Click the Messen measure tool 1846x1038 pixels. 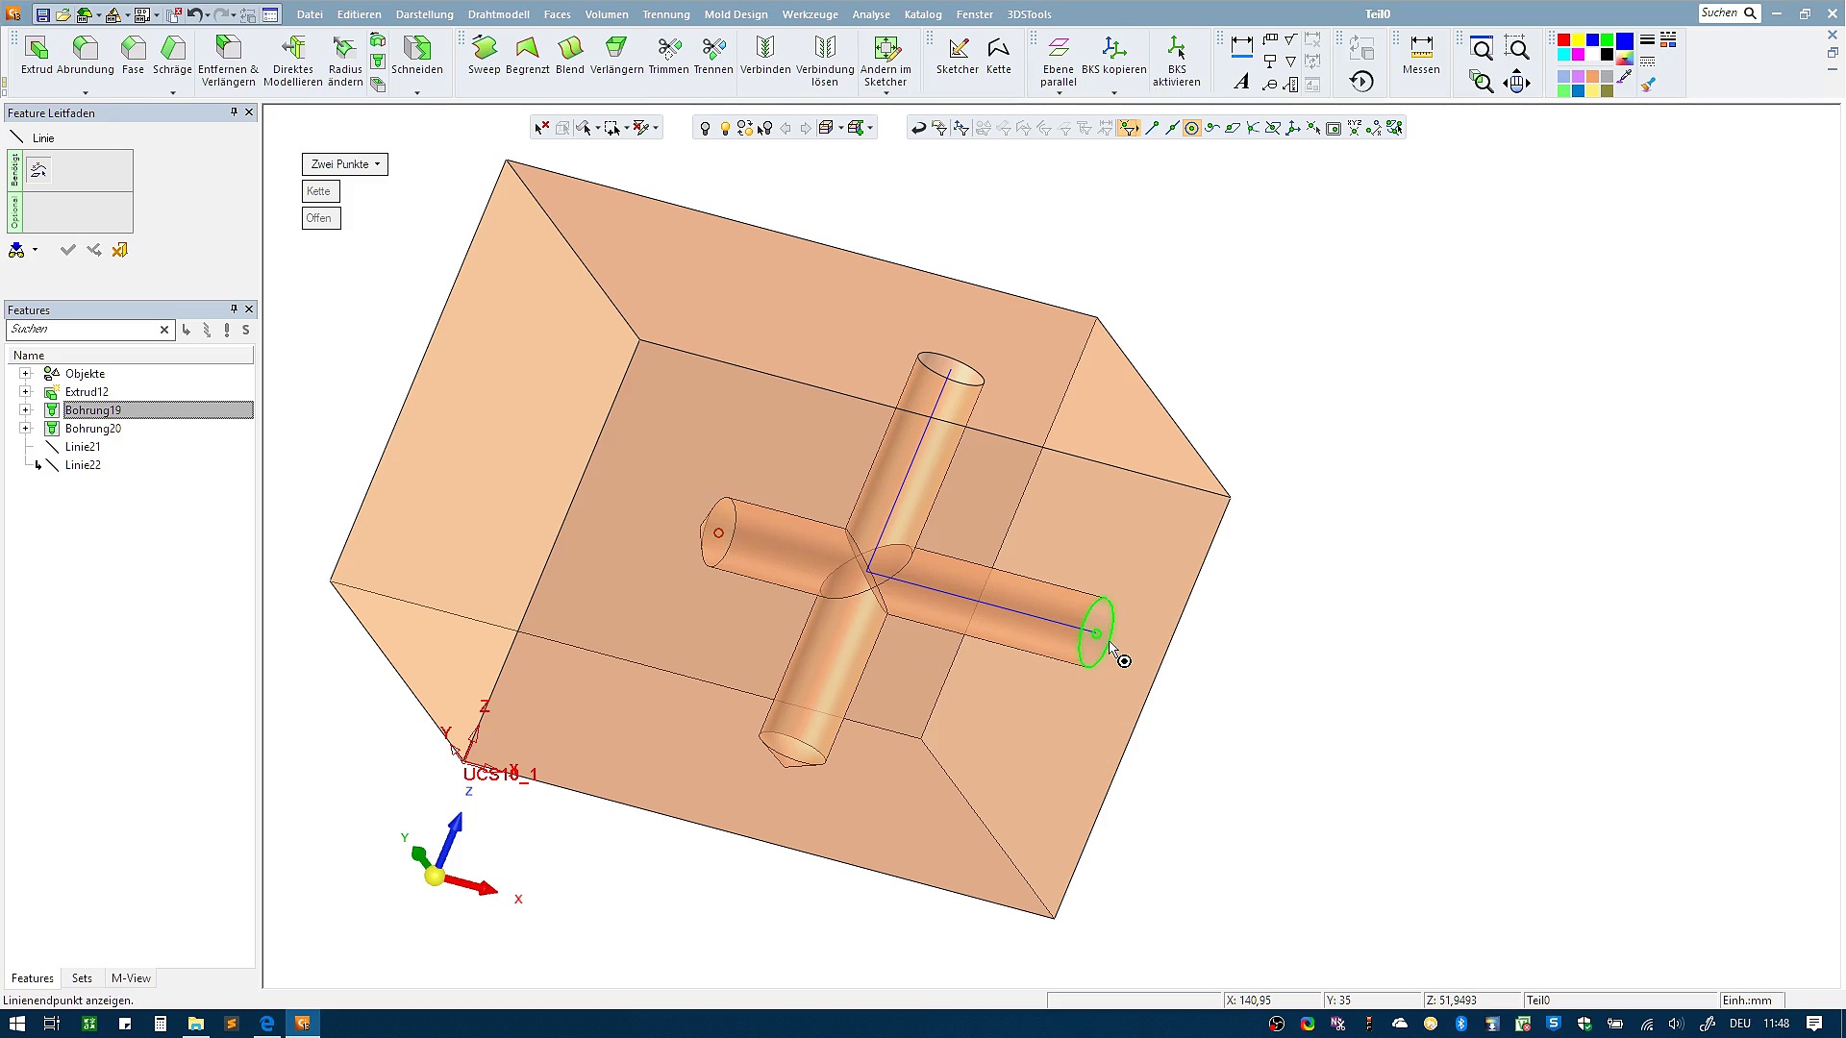tap(1420, 56)
